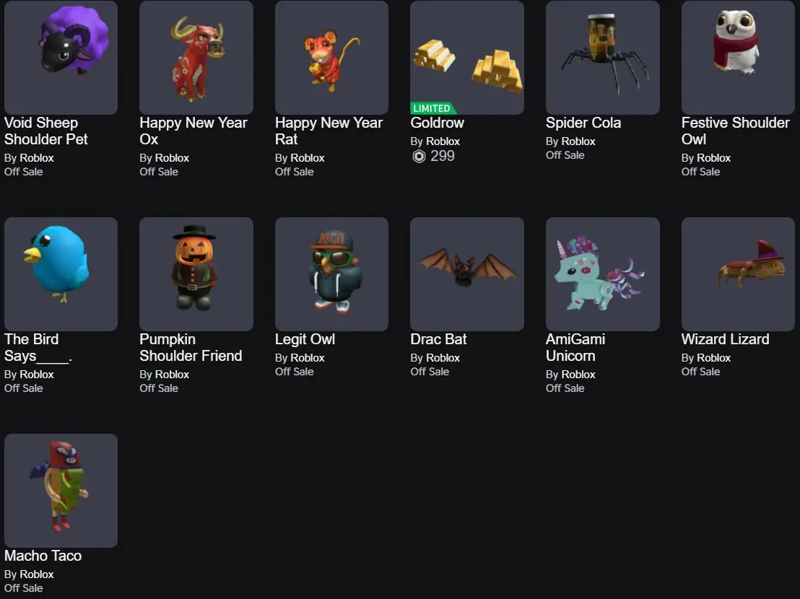This screenshot has height=599, width=800.
Task: Open the Goldrow gold bars image
Action: 467,57
